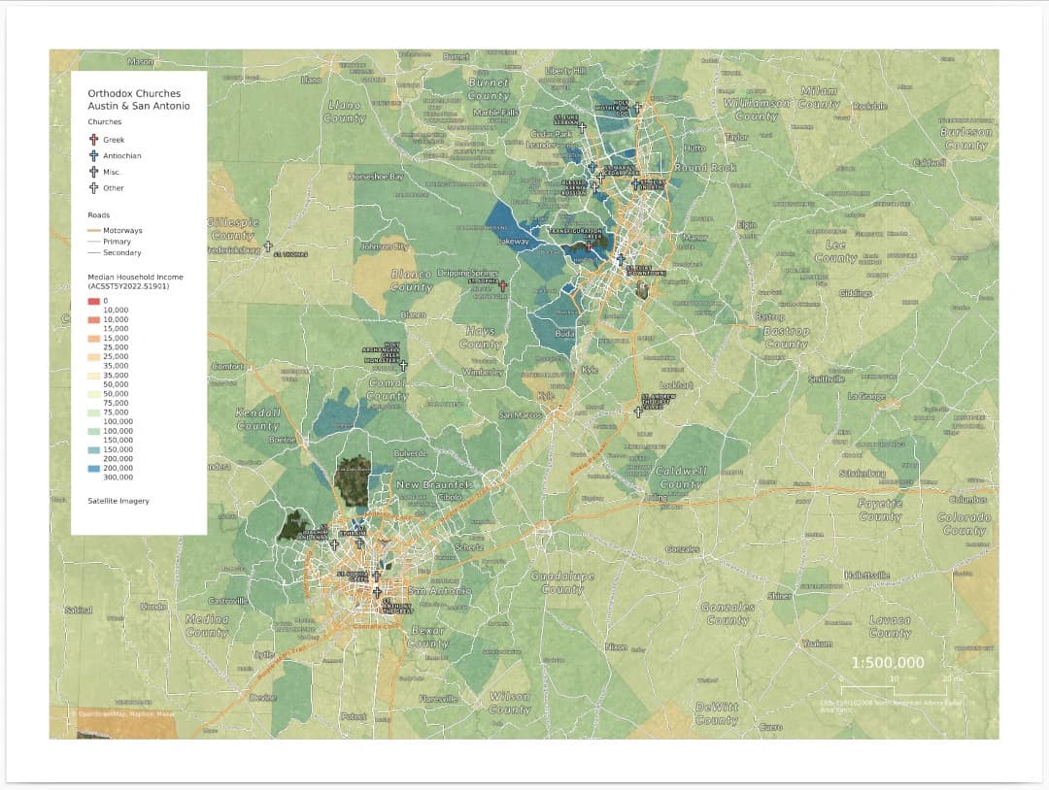The height and width of the screenshot is (790, 1049).
Task: Click the Misc. cross legend icon
Action: pos(93,172)
